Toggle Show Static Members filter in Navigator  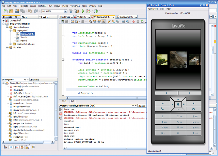16,147
